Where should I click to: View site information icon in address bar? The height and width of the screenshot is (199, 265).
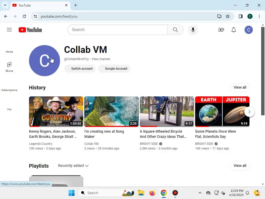35,16
